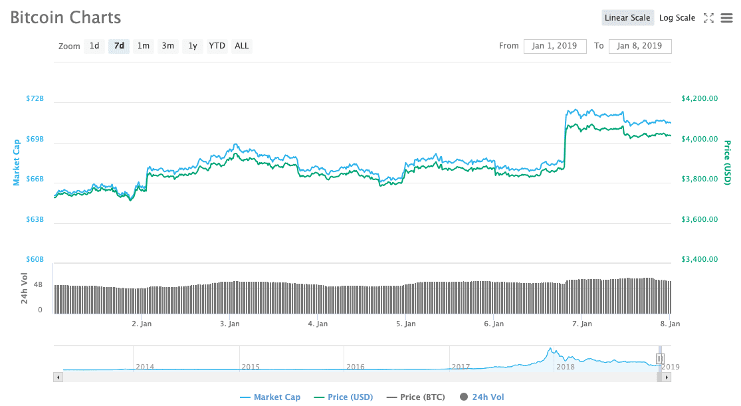Viewport: 741px width, 406px height.
Task: Click 2016 in the navigator timeline
Action: click(356, 367)
